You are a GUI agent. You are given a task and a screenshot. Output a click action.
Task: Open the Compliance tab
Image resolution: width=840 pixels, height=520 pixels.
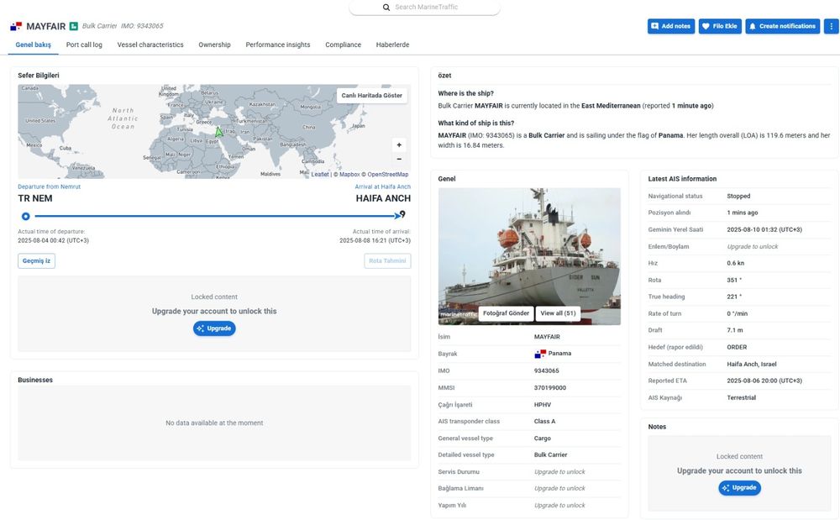343,45
